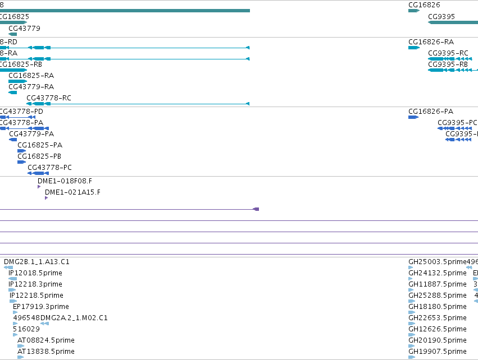The image size is (478, 360).
Task: Click the transcript glyph beneath CG43778-RC
Action: [x=138, y=104]
